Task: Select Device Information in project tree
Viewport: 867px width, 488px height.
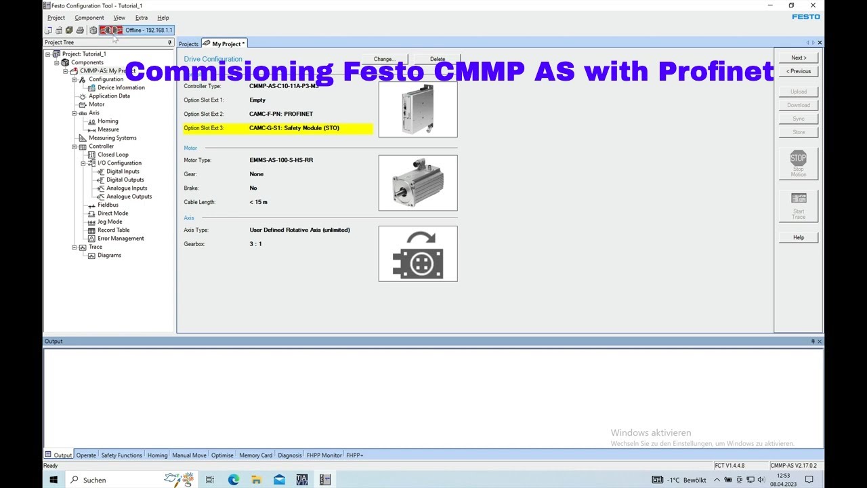Action: pyautogui.click(x=121, y=87)
